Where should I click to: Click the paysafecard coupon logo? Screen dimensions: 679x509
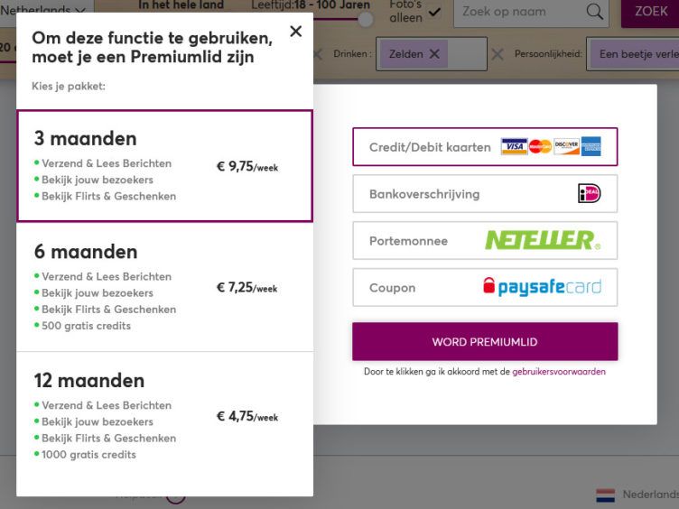pos(542,288)
